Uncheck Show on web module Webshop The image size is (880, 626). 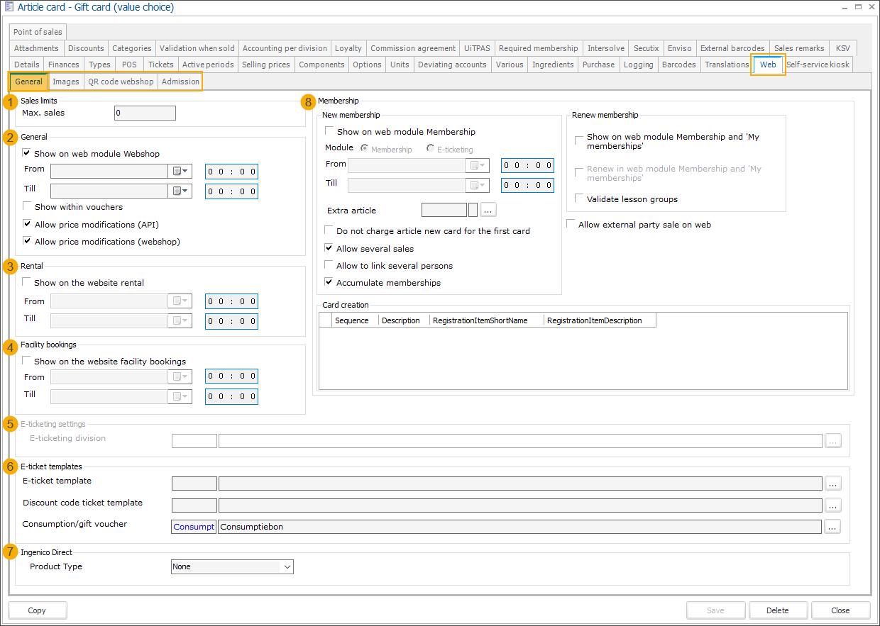point(27,153)
